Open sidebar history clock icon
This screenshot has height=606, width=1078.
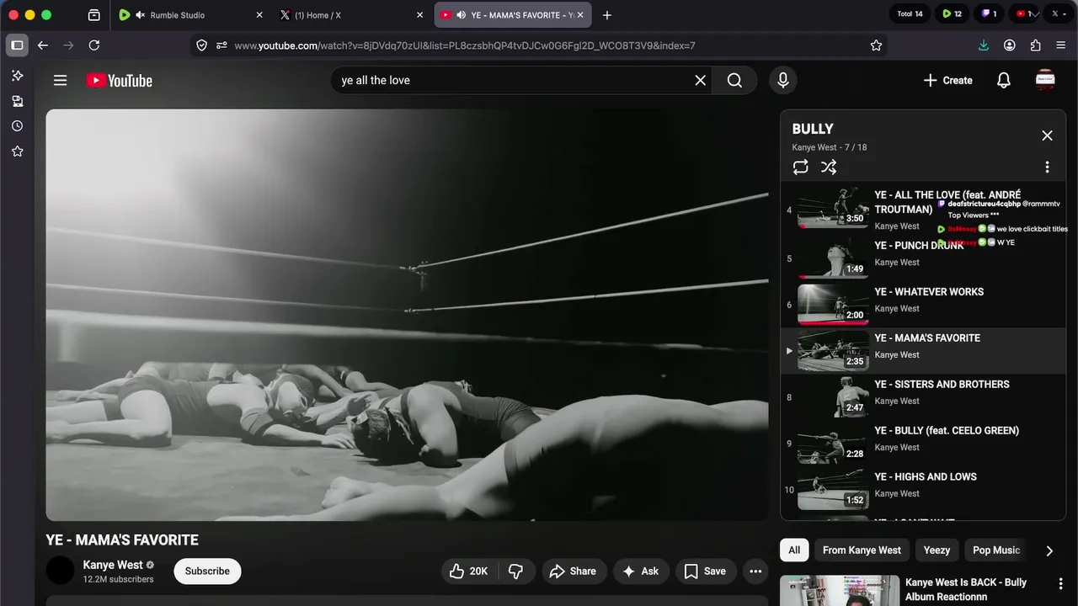point(17,126)
